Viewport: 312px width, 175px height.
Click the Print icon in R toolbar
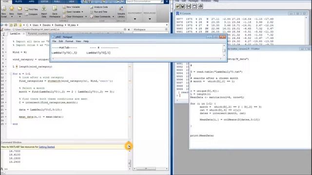(200, 6)
